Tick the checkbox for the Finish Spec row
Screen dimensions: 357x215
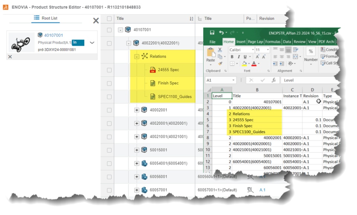tap(109, 83)
